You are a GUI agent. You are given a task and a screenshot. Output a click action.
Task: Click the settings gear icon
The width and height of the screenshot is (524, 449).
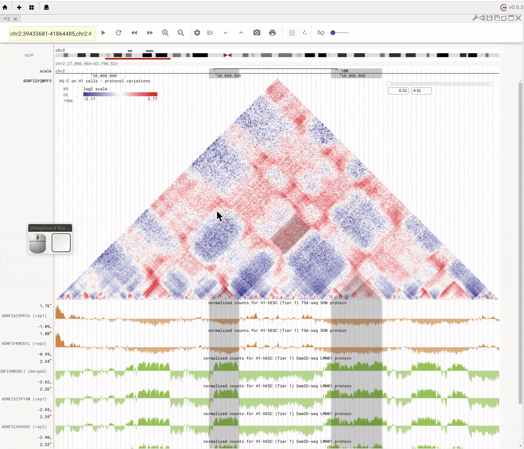pos(197,33)
